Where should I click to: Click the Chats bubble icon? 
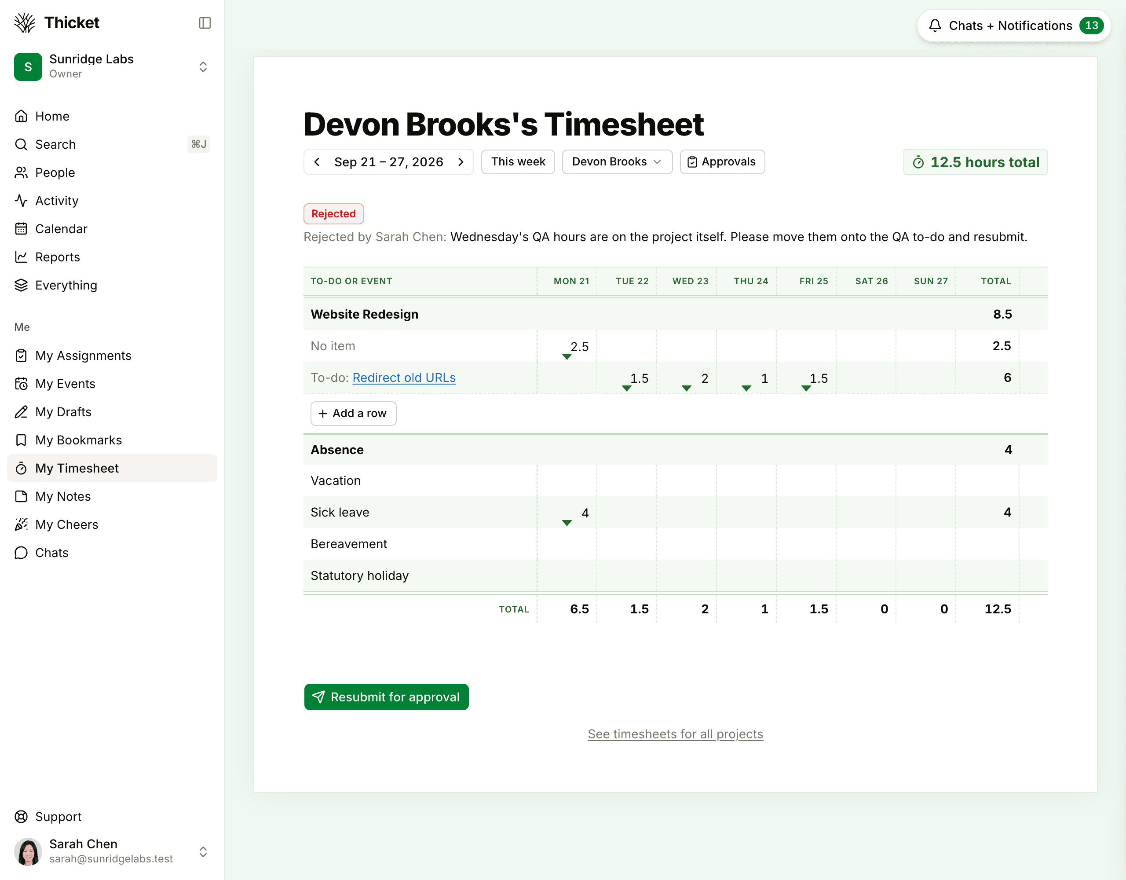[x=21, y=553]
